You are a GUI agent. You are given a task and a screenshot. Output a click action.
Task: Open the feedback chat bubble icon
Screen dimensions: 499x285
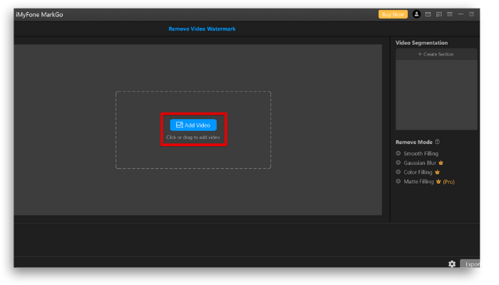click(x=439, y=14)
